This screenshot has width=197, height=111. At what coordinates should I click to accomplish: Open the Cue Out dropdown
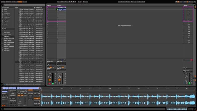click(x=188, y=68)
